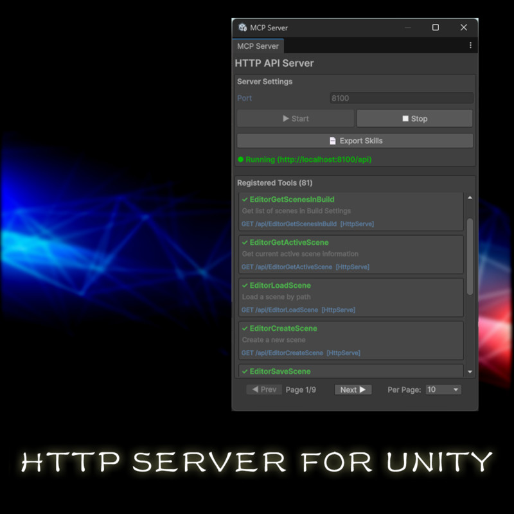Click the Port label
This screenshot has height=514, width=514.
245,98
